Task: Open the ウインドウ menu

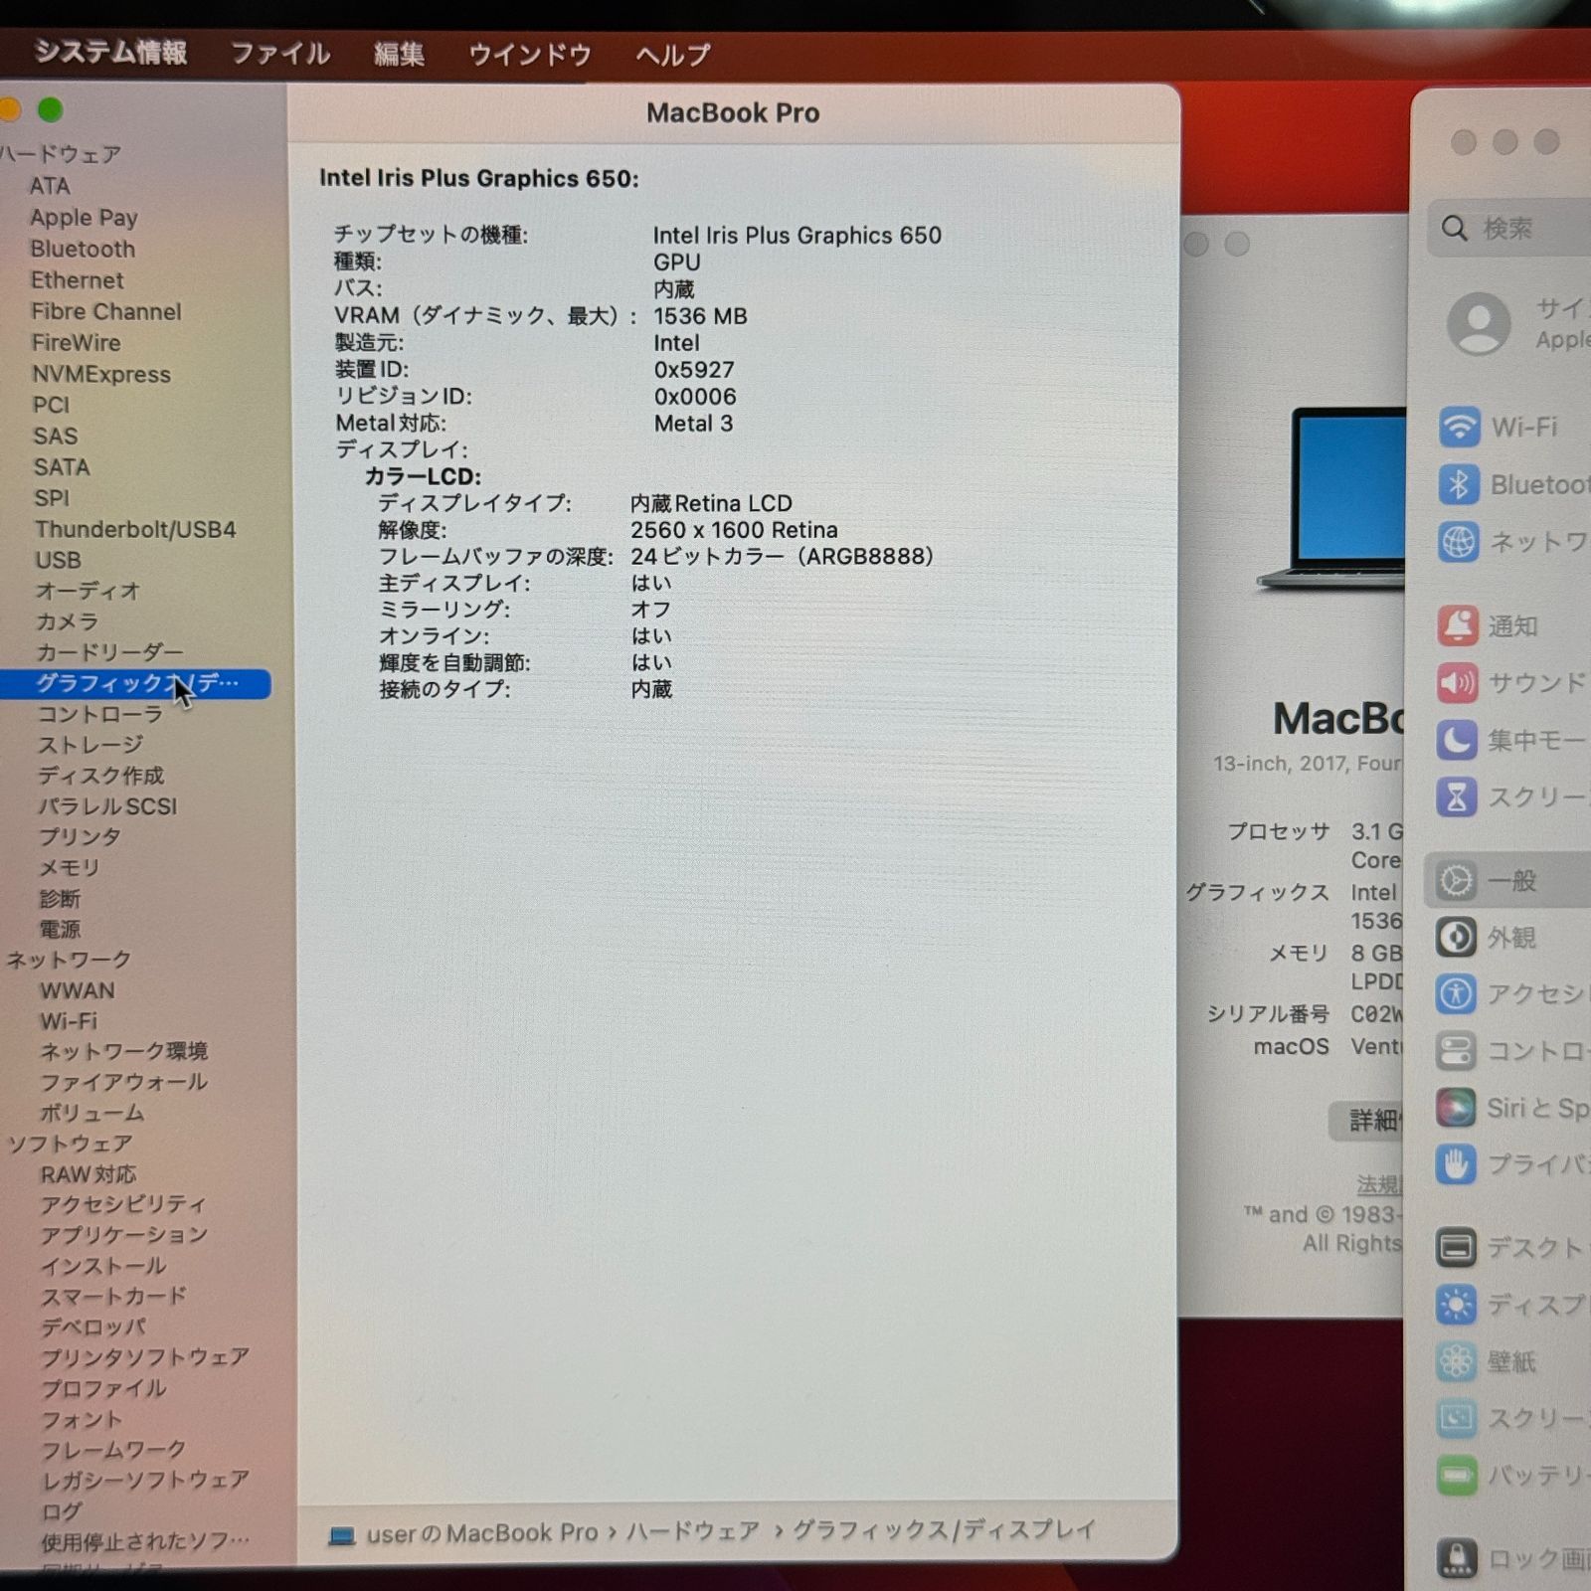Action: pyautogui.click(x=530, y=54)
